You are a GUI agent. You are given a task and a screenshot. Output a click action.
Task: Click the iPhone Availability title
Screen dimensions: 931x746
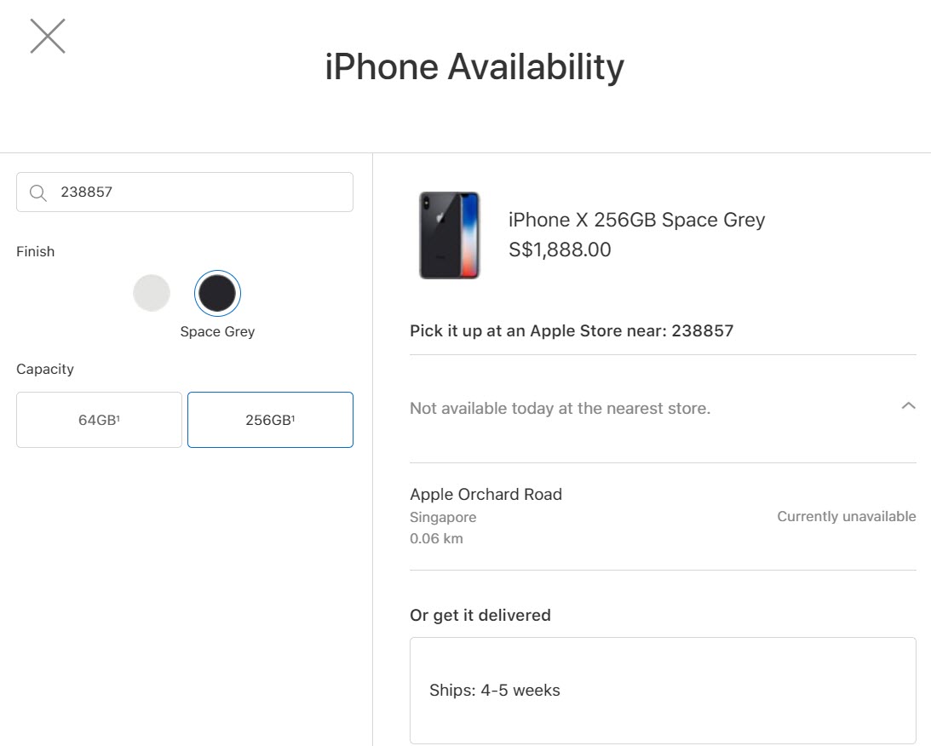point(474,66)
